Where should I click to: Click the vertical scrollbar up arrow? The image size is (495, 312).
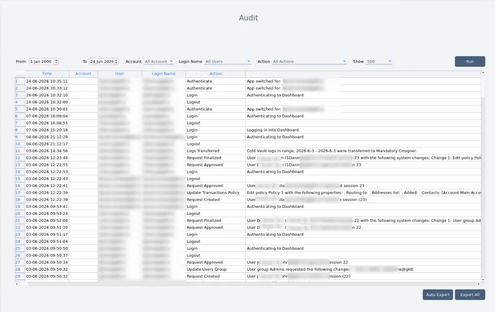(483, 73)
